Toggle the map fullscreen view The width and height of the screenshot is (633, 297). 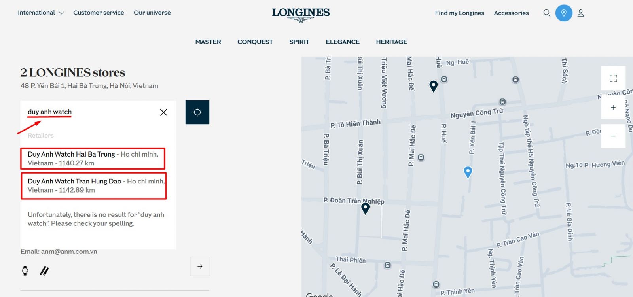click(613, 78)
